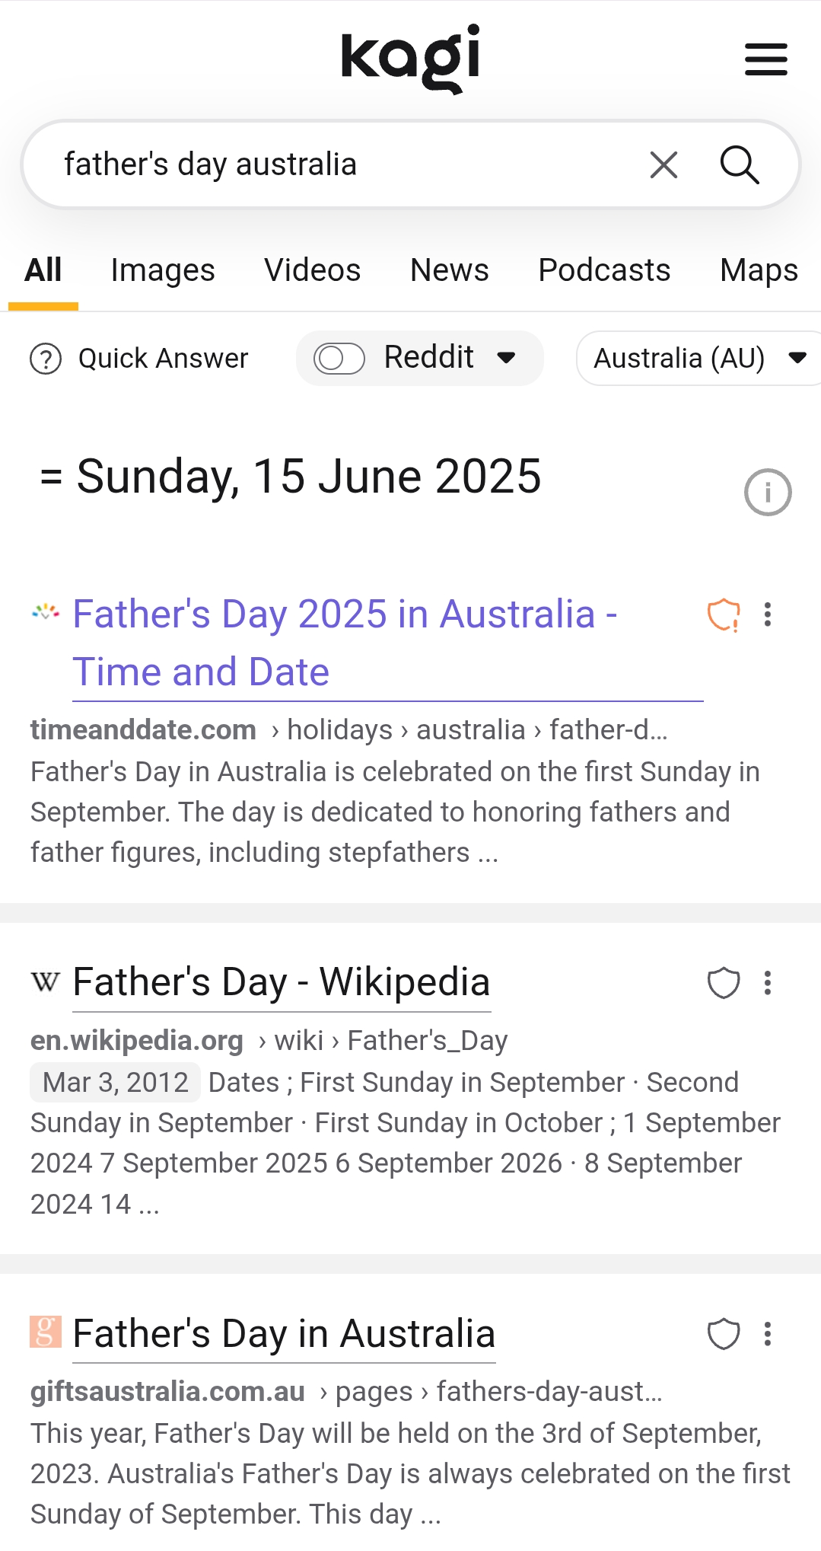Switch to the News tab
Screen dimensions: 821x1551
click(x=449, y=270)
